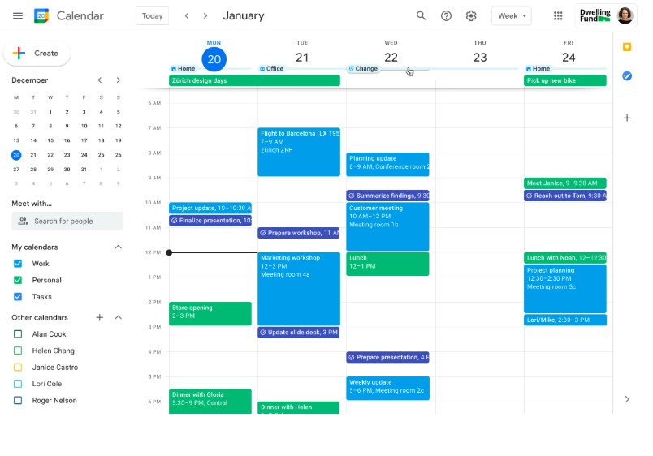The height and width of the screenshot is (456, 653).
Task: Collapse the Other calendars section
Action: 119,317
